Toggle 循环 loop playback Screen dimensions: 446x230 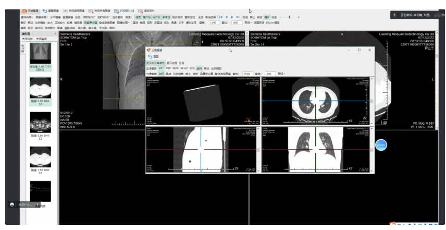(x=267, y=17)
